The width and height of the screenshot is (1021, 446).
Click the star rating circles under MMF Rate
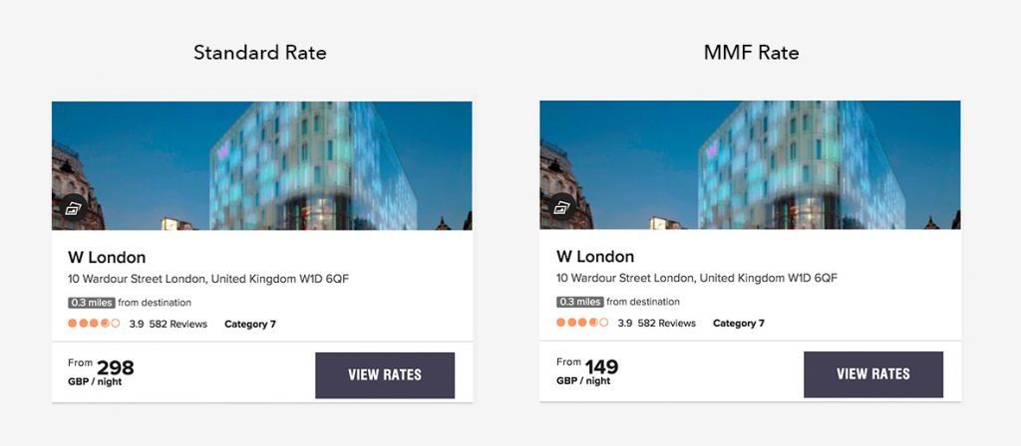tap(582, 323)
